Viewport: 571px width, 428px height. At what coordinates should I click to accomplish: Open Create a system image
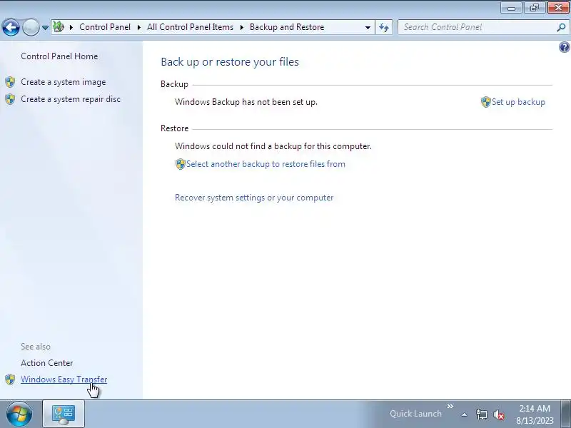pos(64,82)
